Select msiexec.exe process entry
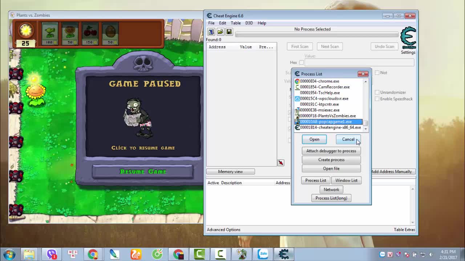Image resolution: width=465 pixels, height=261 pixels. pyautogui.click(x=328, y=110)
